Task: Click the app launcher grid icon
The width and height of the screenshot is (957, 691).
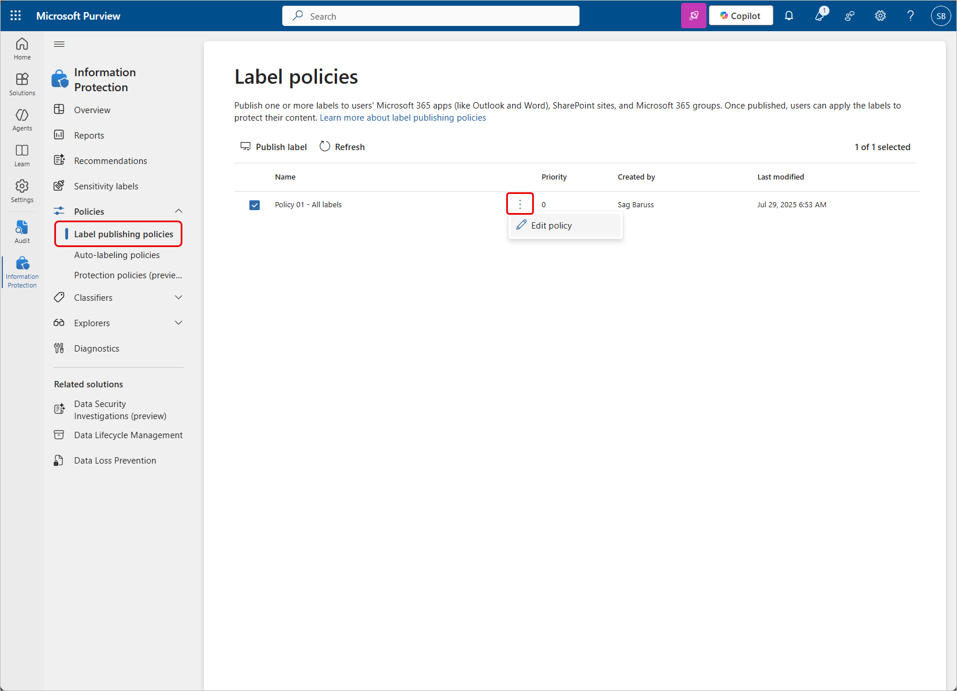Action: [x=16, y=16]
